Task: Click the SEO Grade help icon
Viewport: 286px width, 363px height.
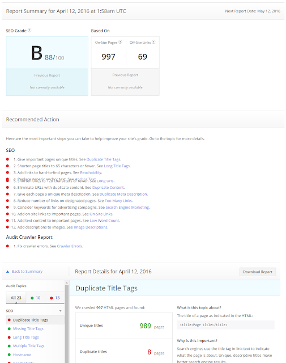Action: [x=29, y=30]
